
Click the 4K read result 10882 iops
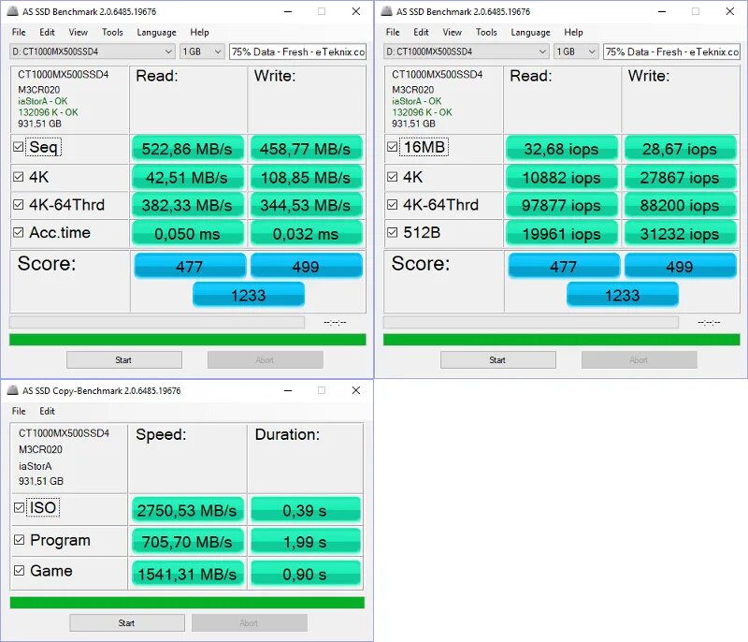point(562,178)
